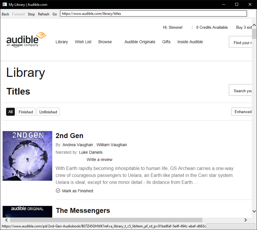This screenshot has height=230, width=257.
Task: Open the Browse menu
Action: click(105, 42)
